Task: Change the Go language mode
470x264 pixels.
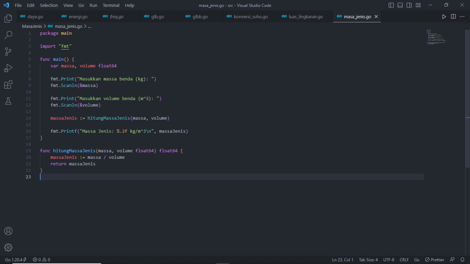Action: coord(417,260)
